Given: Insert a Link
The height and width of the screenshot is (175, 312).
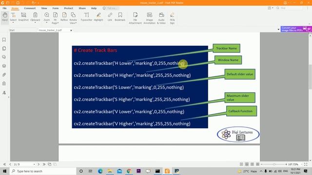Looking at the screenshot, I should tap(110, 17).
